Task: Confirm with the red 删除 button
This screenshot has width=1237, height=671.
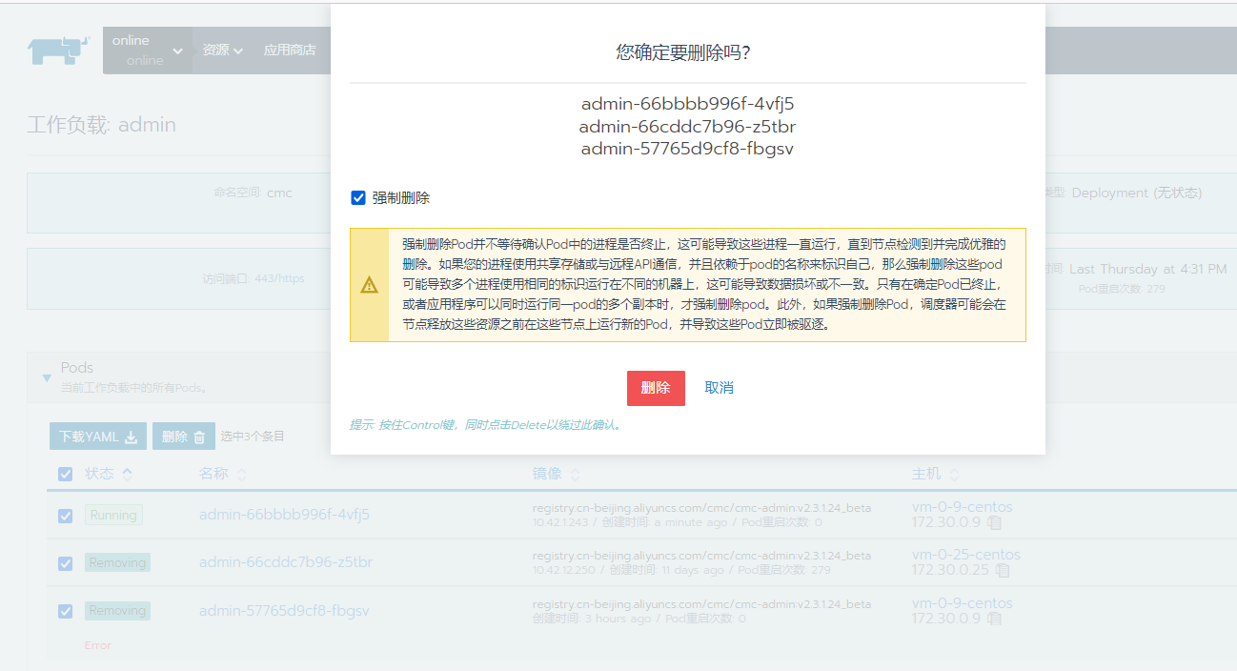Action: click(x=656, y=388)
